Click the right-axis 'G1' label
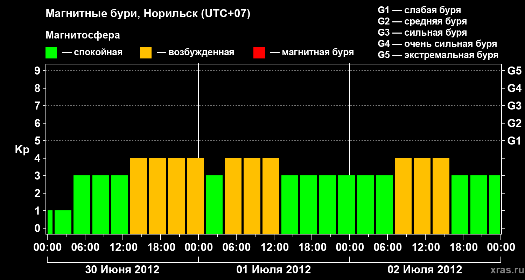 pos(514,141)
